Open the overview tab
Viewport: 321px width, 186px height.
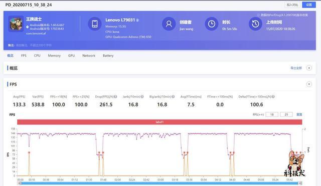[10, 55]
